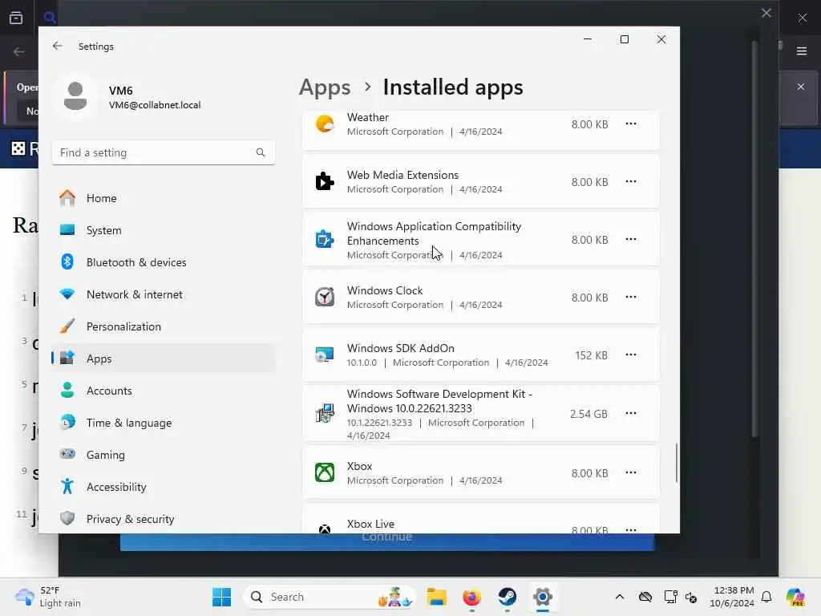Screen dimensions: 821x616
Task: Open the Home settings page
Action: (164, 198)
